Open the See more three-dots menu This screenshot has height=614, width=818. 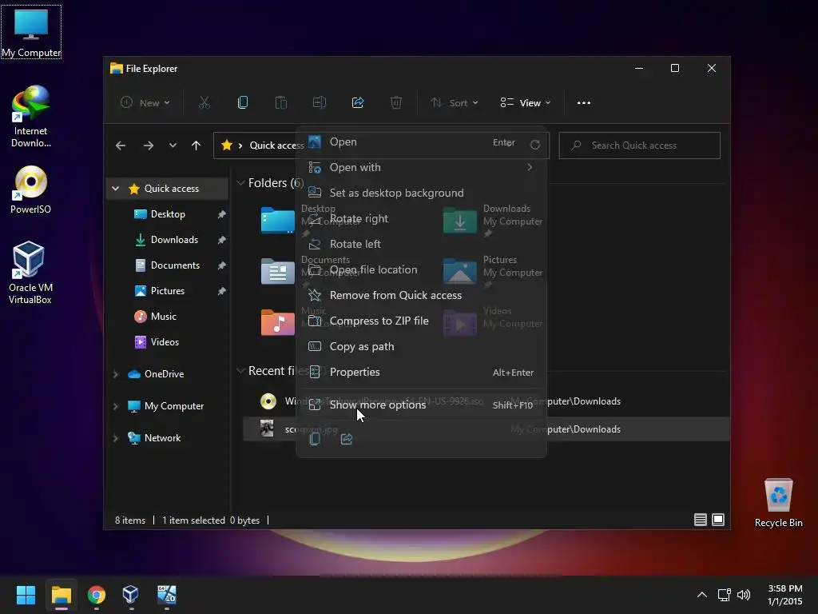(x=584, y=103)
